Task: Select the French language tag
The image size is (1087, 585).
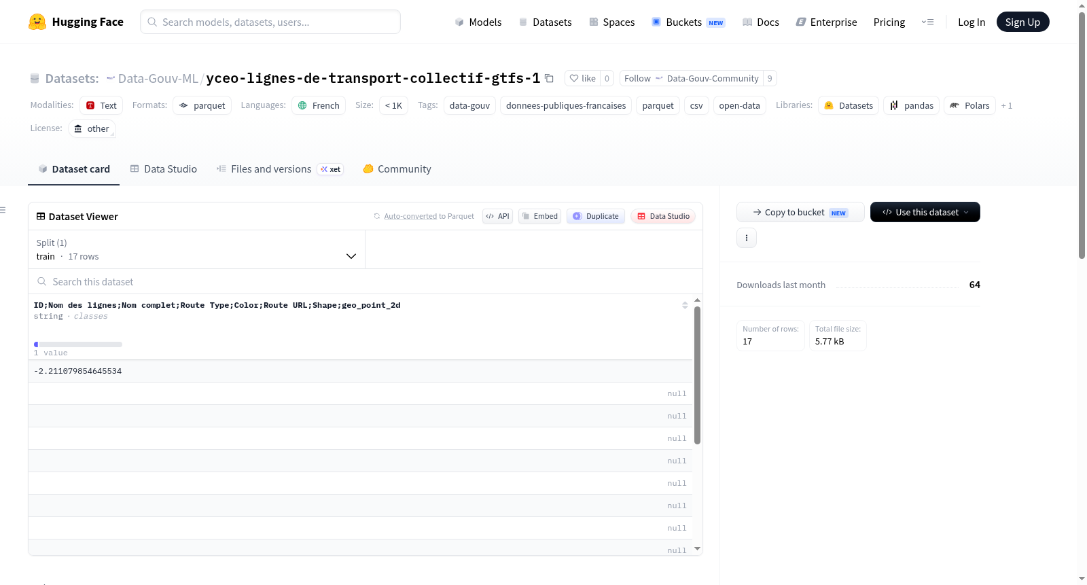Action: point(319,105)
